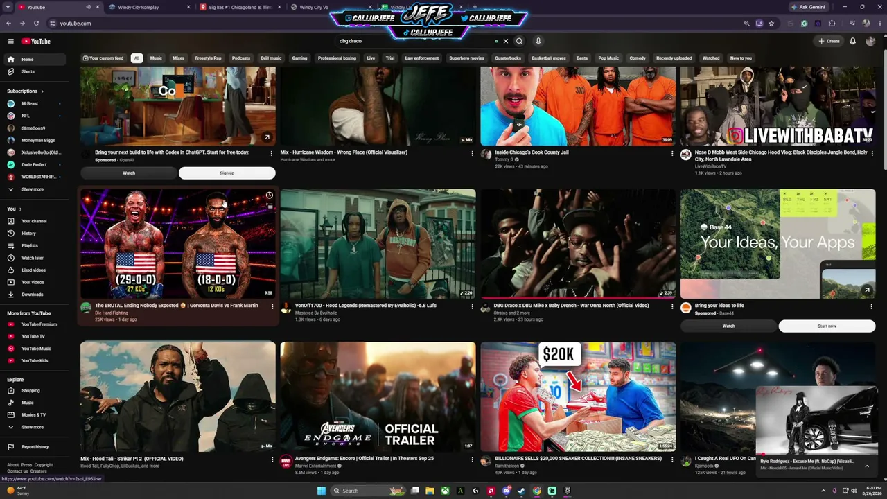Open the NFL subscription channel

pyautogui.click(x=36, y=116)
